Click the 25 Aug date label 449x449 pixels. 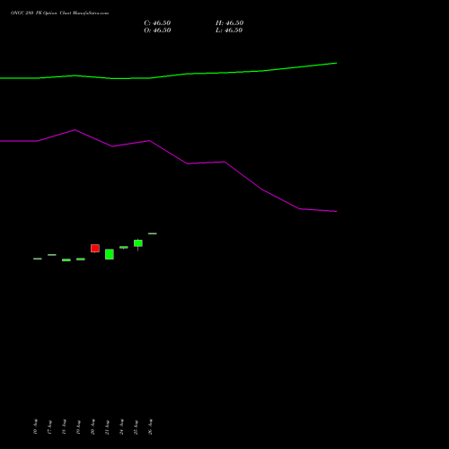pyautogui.click(x=136, y=427)
